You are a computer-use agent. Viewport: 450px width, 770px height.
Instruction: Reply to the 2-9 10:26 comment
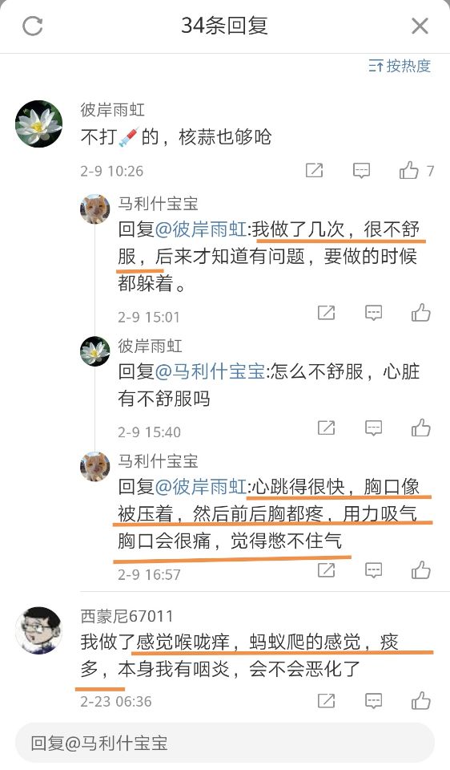(x=361, y=170)
